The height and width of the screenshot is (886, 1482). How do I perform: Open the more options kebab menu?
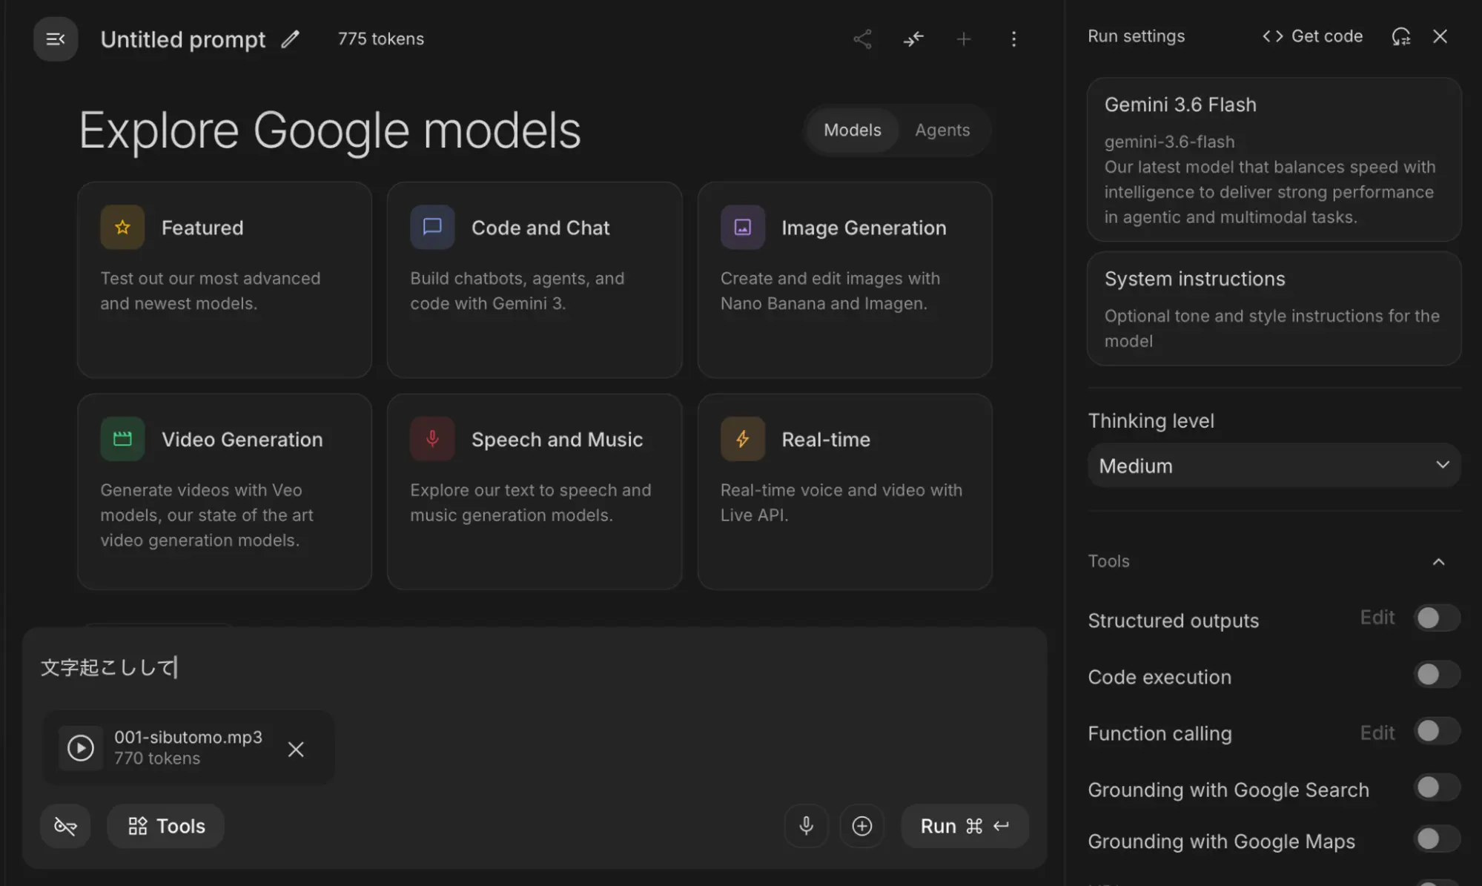click(1013, 39)
